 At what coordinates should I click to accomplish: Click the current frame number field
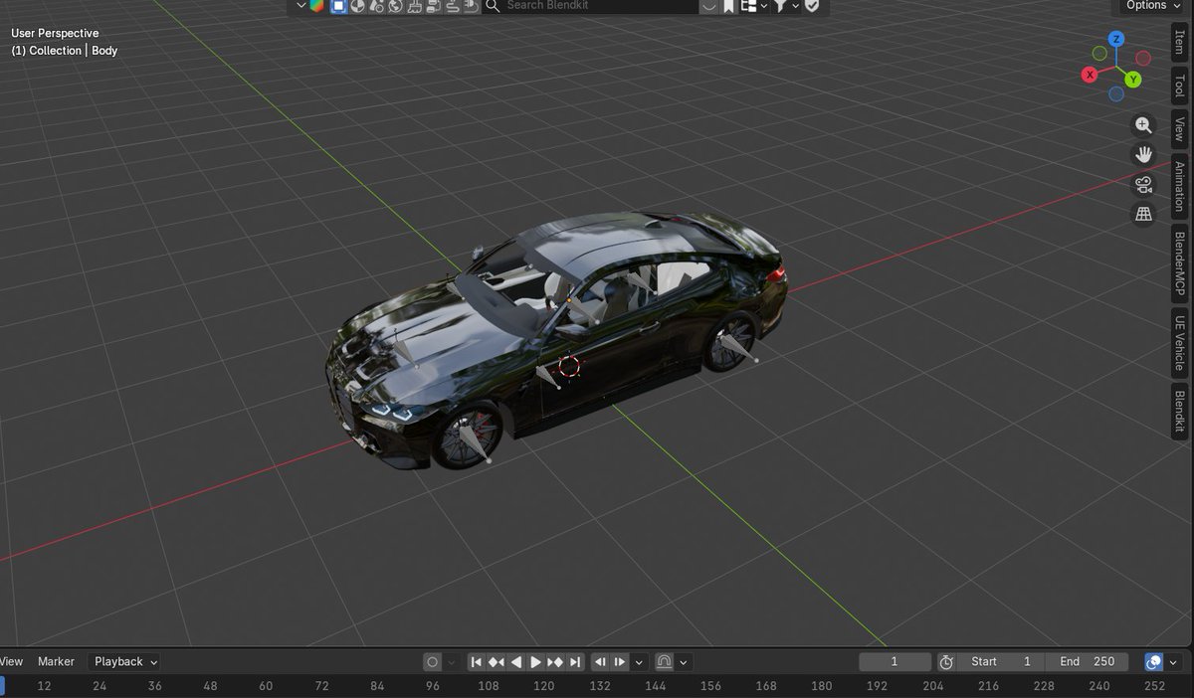tap(895, 662)
